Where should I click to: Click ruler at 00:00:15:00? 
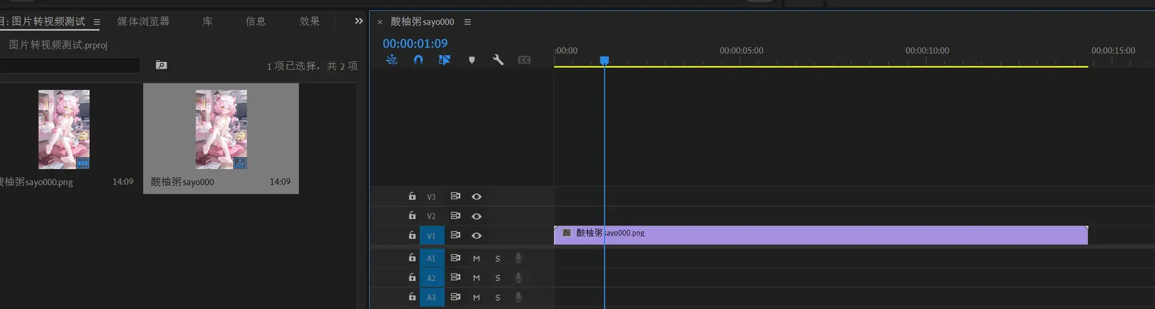[x=1113, y=51]
